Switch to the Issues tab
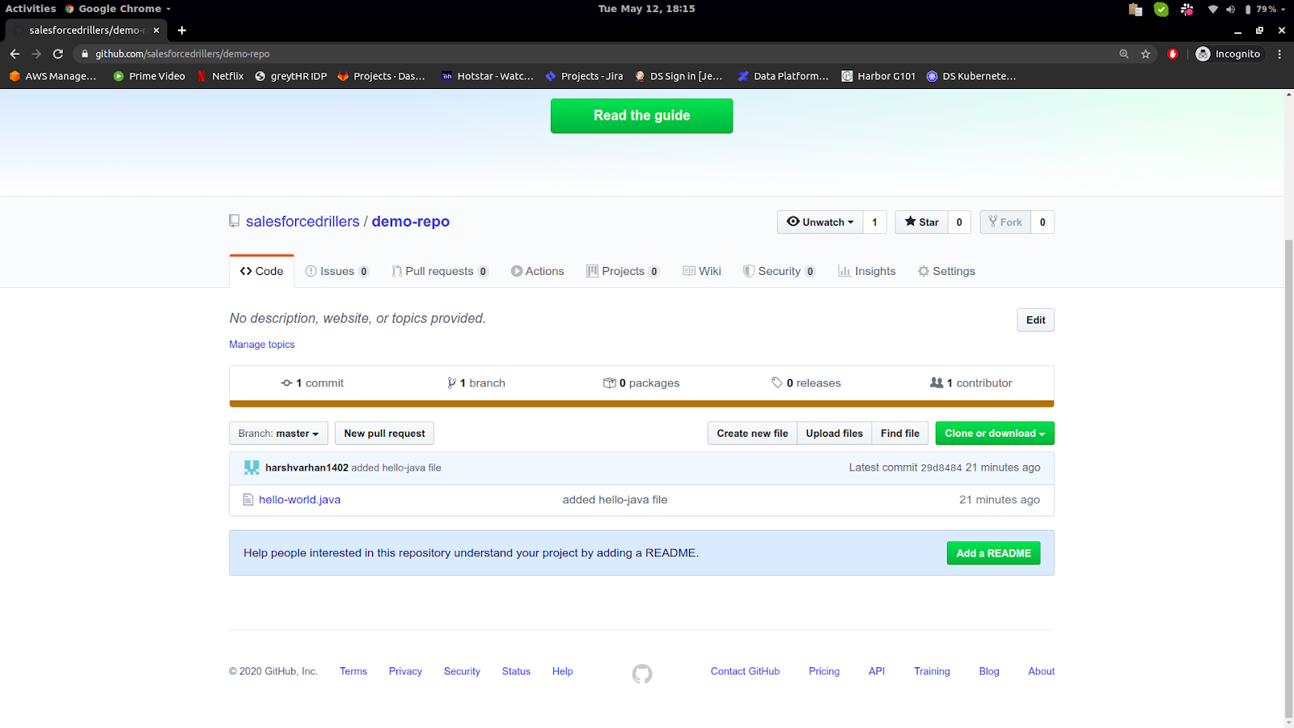 pos(337,271)
